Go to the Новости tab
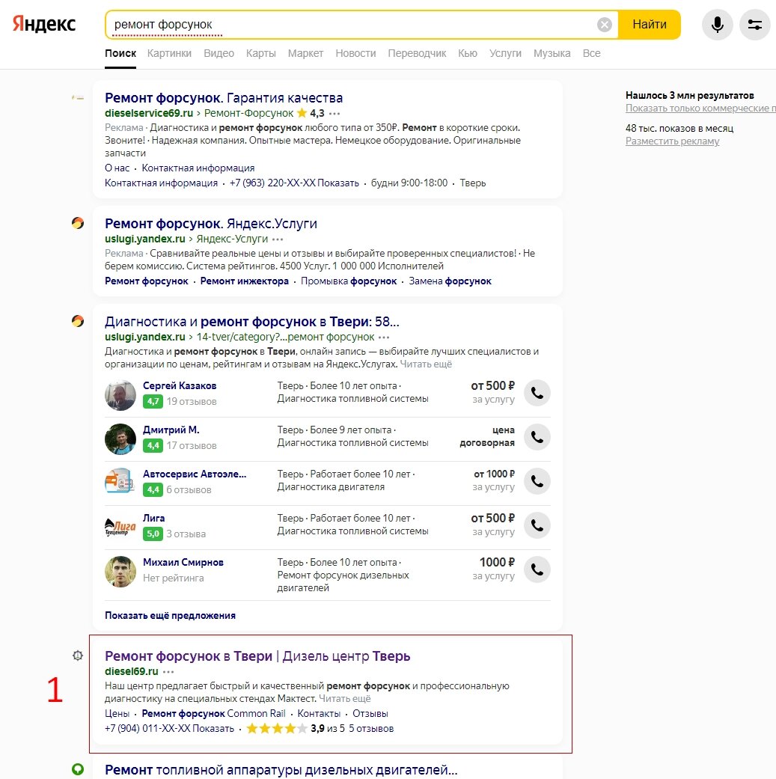The height and width of the screenshot is (779, 776). 355,53
